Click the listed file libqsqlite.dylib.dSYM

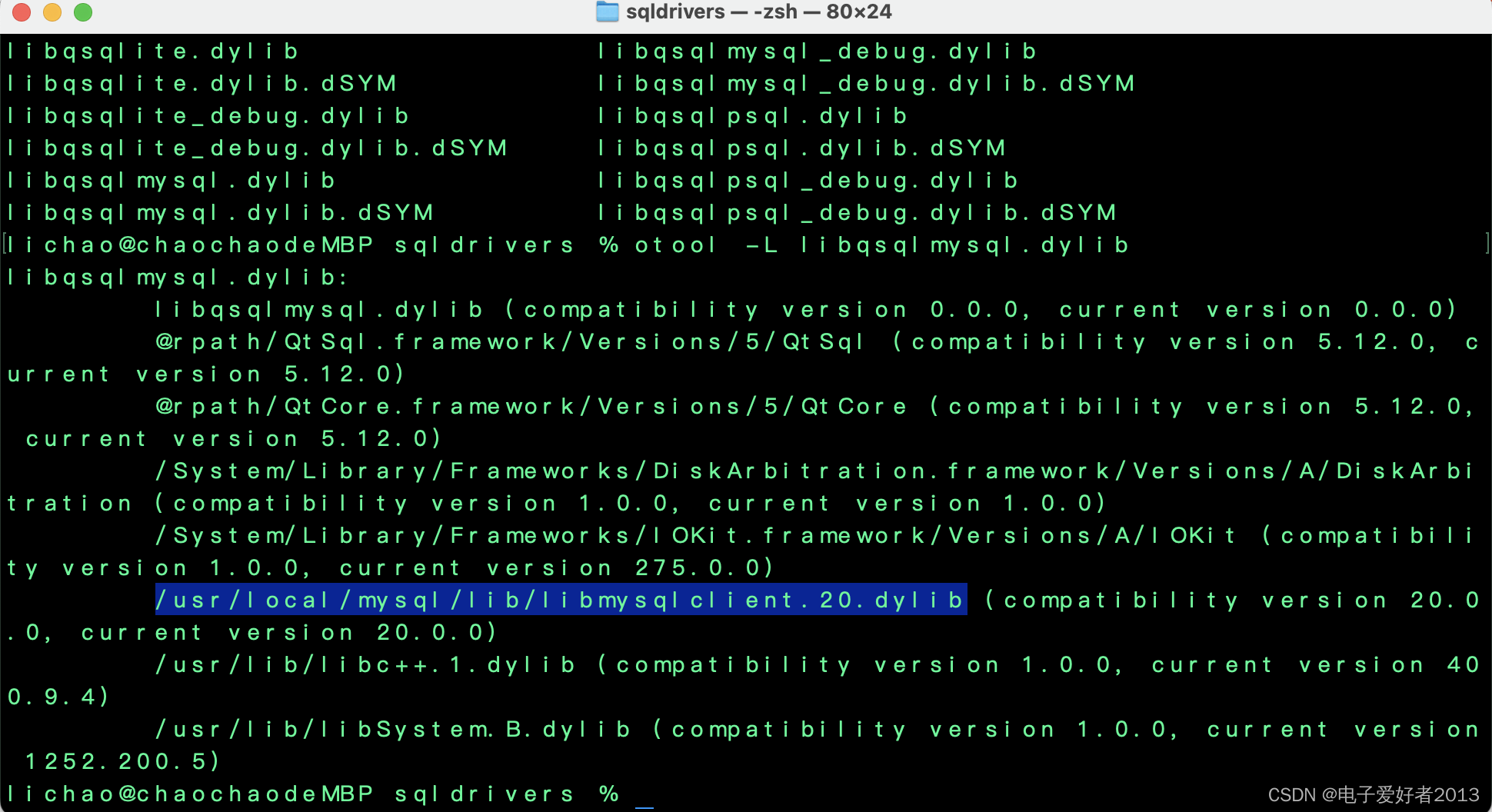(x=201, y=83)
